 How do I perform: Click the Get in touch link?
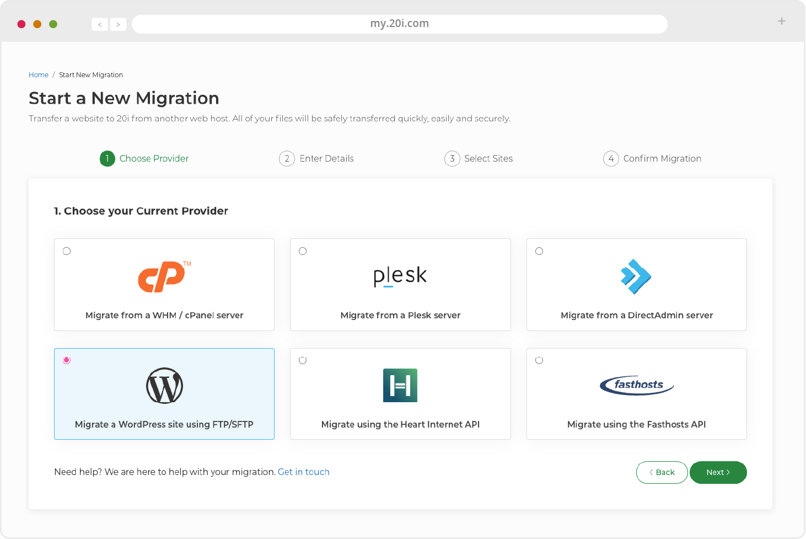tap(304, 472)
